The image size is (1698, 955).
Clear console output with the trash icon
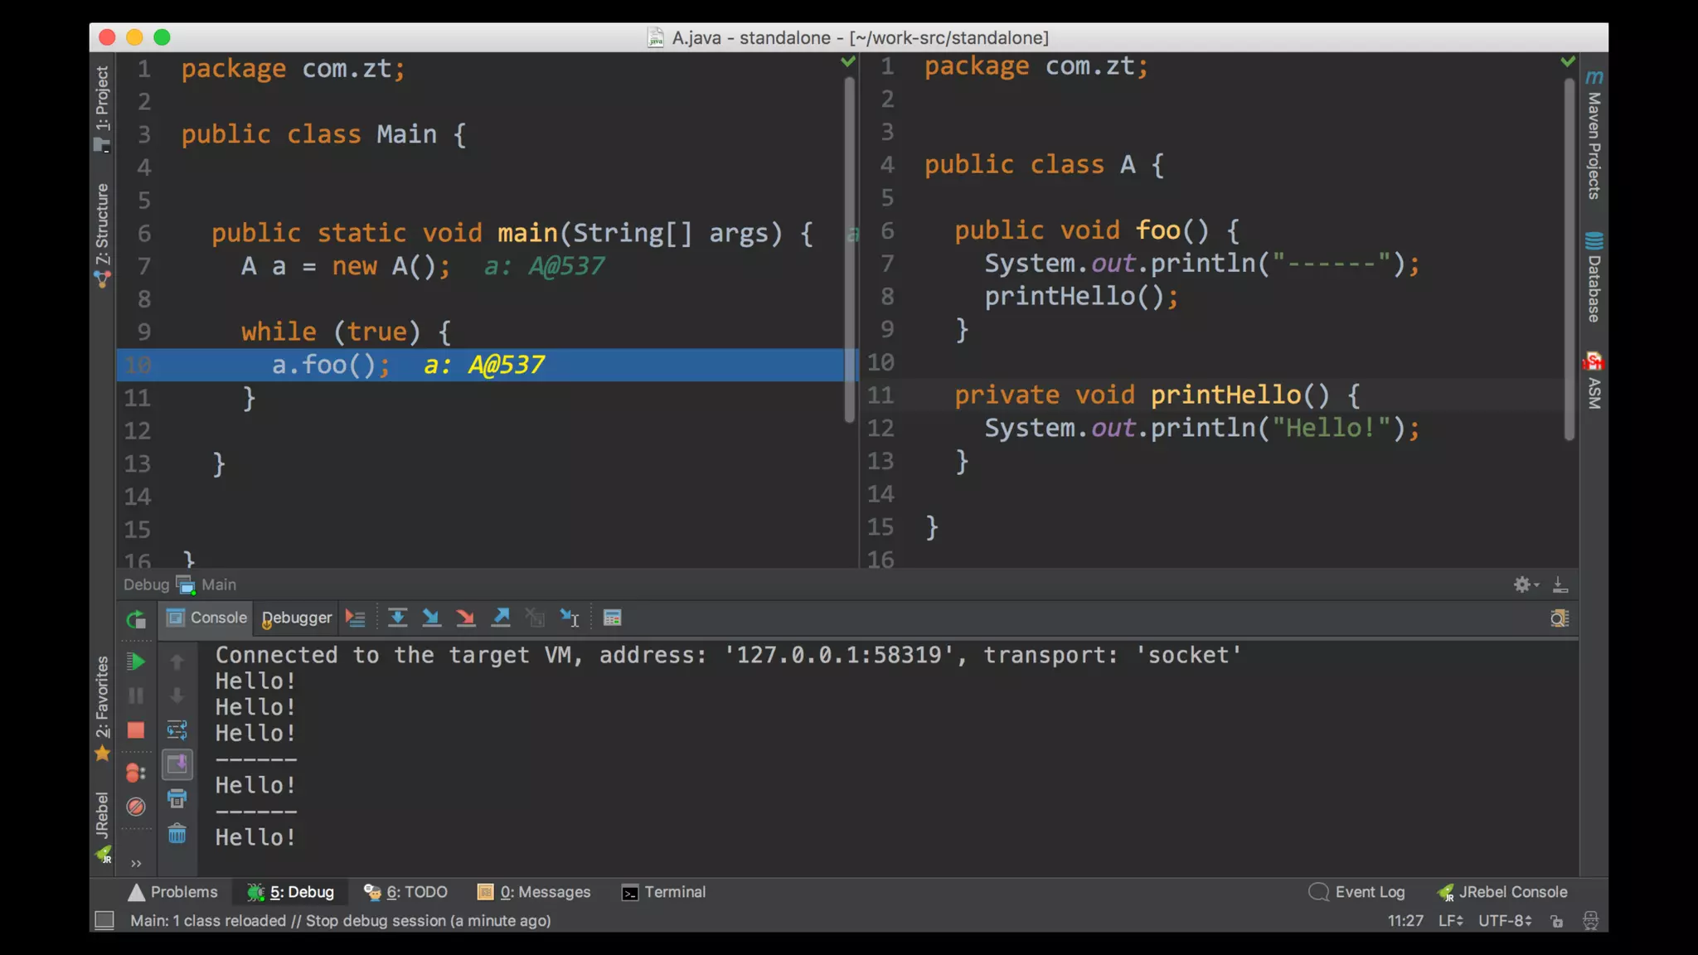click(x=177, y=834)
